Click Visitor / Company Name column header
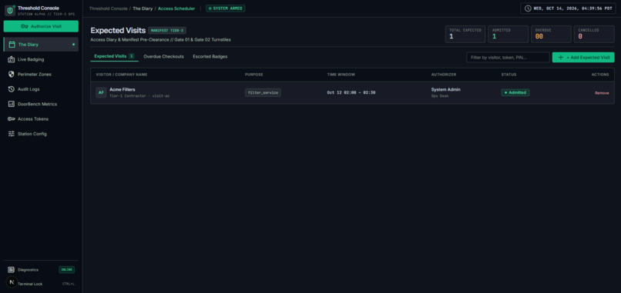The height and width of the screenshot is (293, 621). [122, 75]
